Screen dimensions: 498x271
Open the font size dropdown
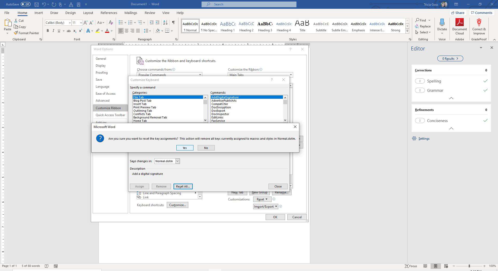(x=81, y=23)
